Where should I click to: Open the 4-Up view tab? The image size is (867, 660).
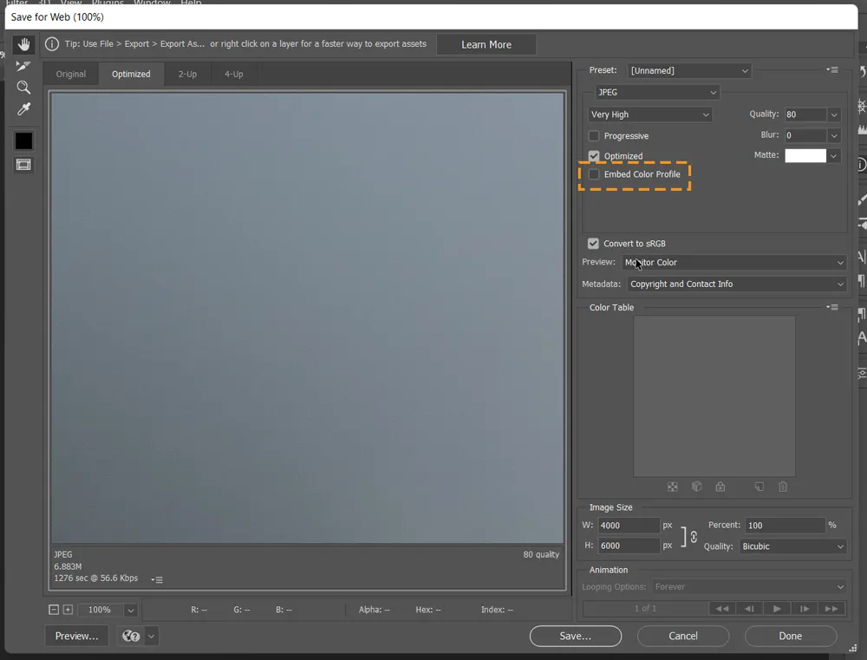pyautogui.click(x=232, y=74)
